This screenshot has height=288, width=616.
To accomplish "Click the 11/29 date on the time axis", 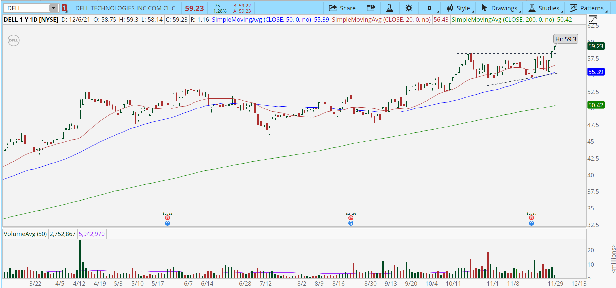I will tap(555, 284).
